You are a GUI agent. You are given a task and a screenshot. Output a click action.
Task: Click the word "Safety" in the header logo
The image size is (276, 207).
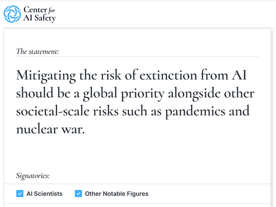pyautogui.click(x=45, y=18)
